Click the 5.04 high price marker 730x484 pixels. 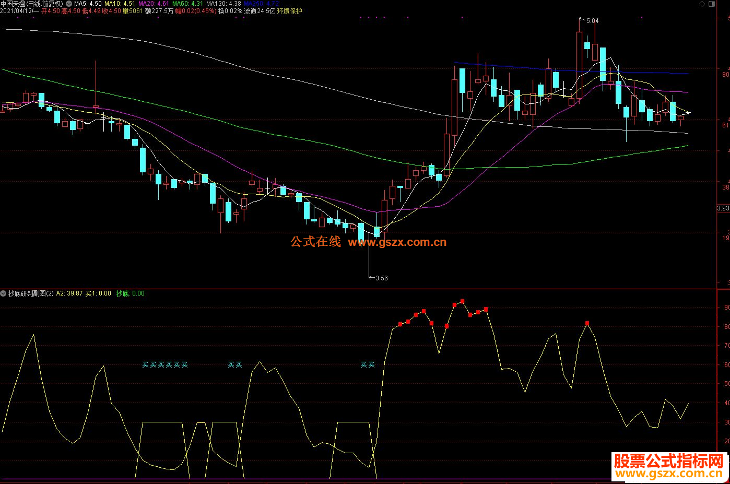[x=593, y=21]
